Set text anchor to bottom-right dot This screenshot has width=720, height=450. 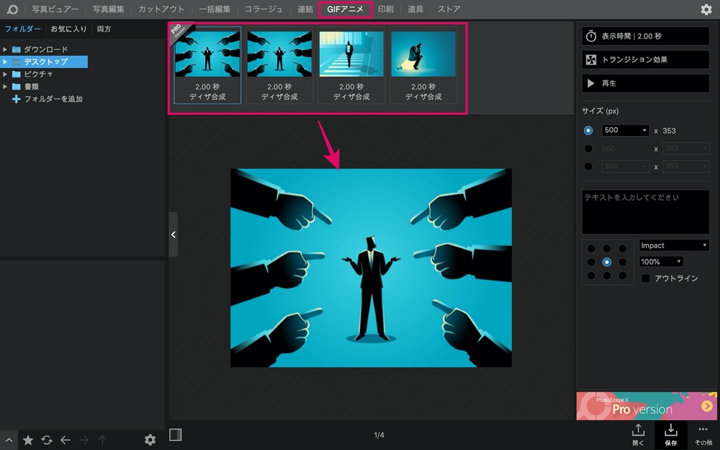(x=622, y=276)
